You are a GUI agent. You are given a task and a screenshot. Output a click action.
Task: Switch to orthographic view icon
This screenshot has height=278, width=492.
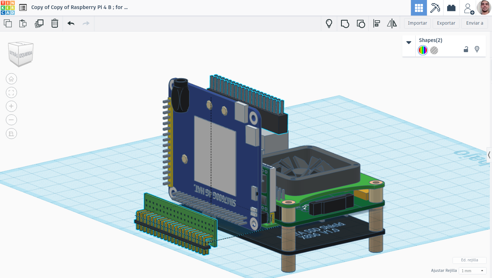[x=11, y=134]
